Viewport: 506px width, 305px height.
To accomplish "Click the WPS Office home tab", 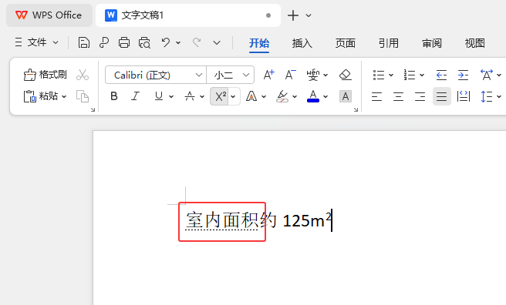I will pyautogui.click(x=49, y=15).
